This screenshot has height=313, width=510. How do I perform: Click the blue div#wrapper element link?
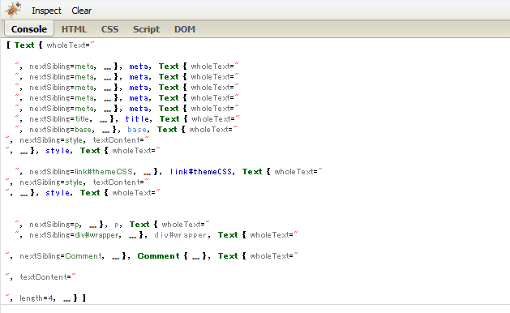click(x=180, y=235)
